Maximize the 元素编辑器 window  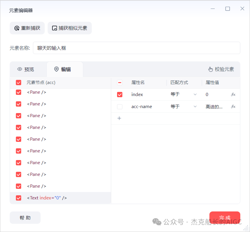click(228, 9)
